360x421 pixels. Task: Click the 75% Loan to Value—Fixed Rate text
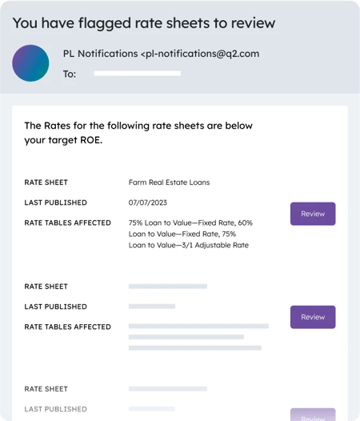coord(182,223)
